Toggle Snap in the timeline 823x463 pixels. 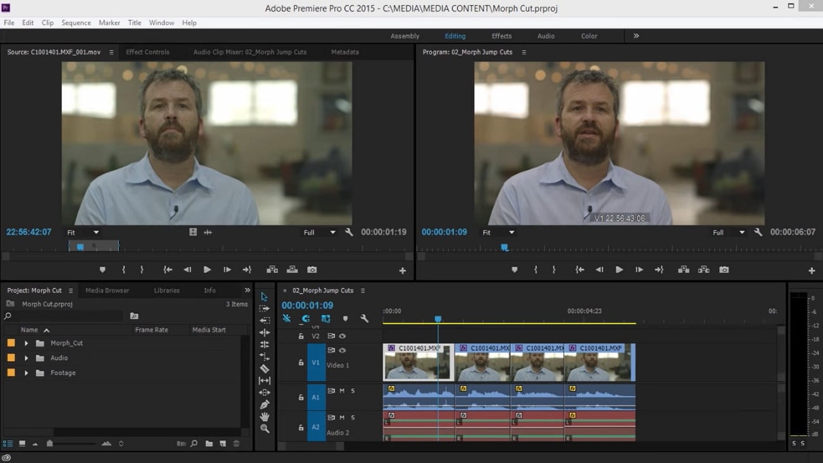click(306, 319)
